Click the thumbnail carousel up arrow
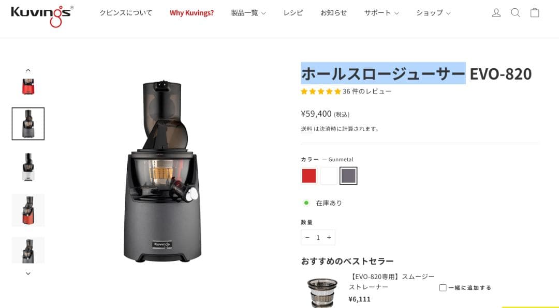The width and height of the screenshot is (559, 308). click(28, 70)
